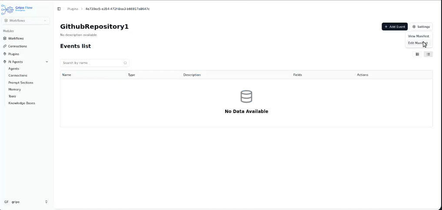This screenshot has width=442, height=210.
Task: Click the search magnifier icon
Action: [x=125, y=63]
